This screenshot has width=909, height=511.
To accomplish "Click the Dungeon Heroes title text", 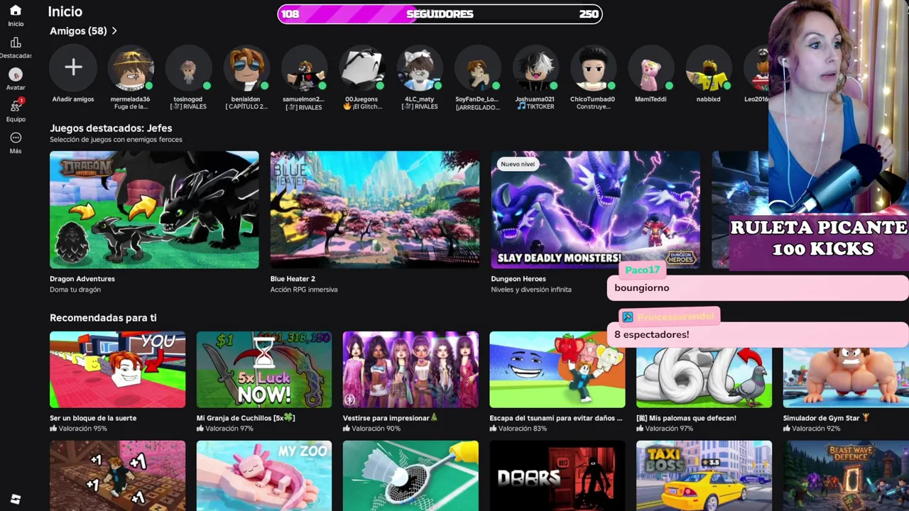I will click(x=518, y=279).
